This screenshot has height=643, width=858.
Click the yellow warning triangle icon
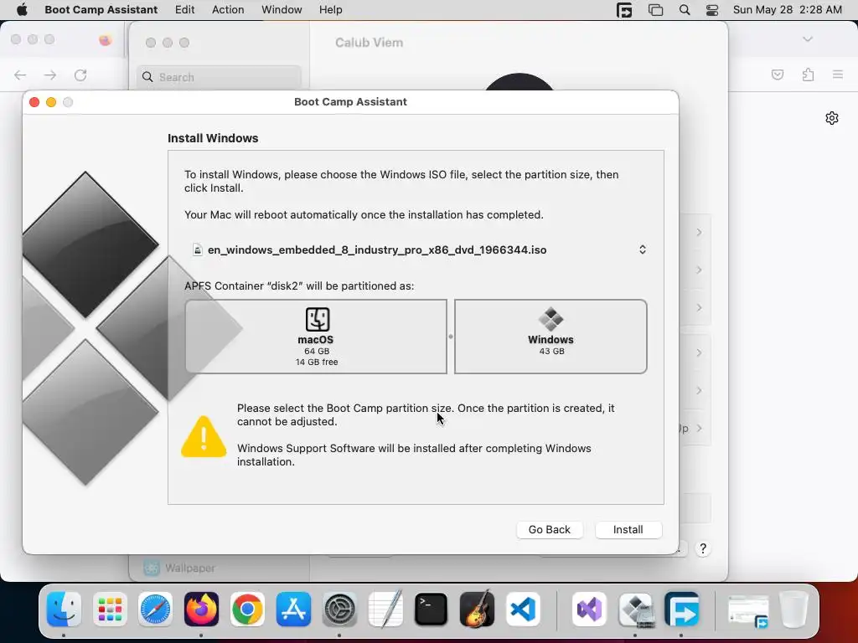coord(204,436)
